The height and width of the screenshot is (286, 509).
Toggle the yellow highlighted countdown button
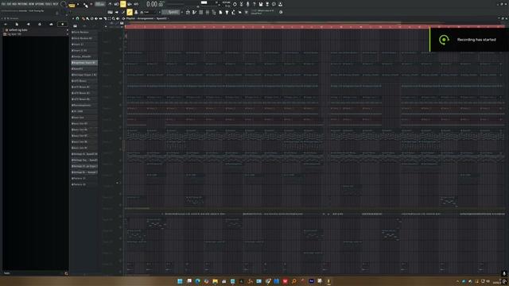[x=123, y=4]
